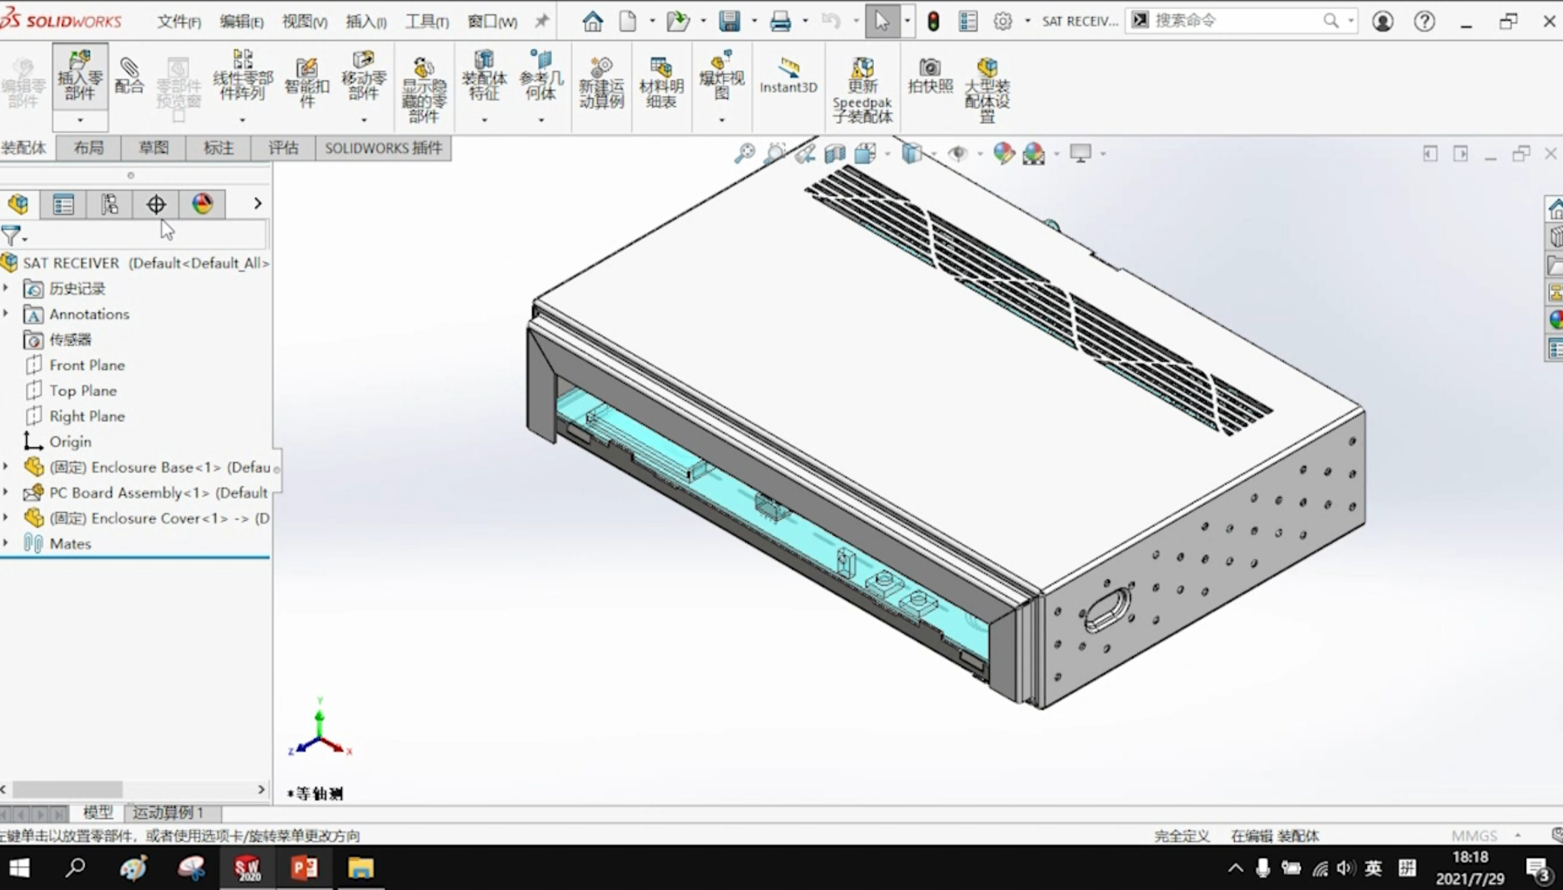Click the Section View icon in view toolbar
Image resolution: width=1563 pixels, height=890 pixels.
point(834,154)
